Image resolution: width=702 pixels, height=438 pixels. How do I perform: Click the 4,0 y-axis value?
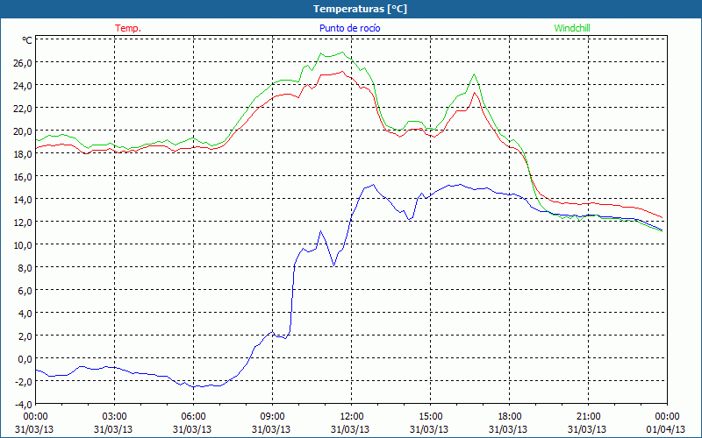pyautogui.click(x=24, y=314)
